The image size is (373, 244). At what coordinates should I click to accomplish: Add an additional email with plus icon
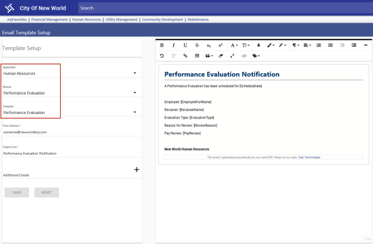136,170
